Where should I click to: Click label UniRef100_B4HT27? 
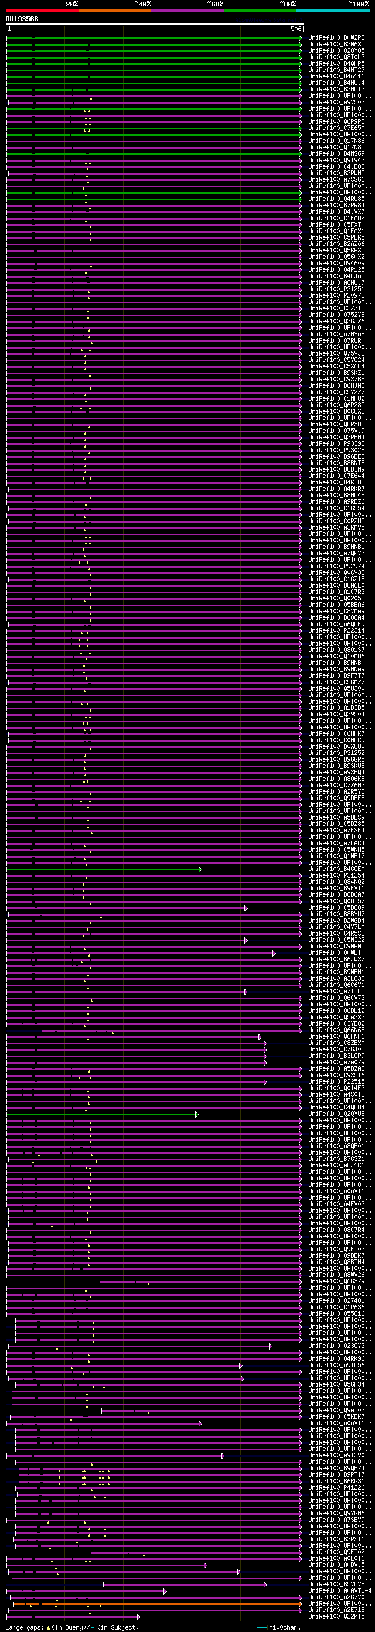pos(336,70)
